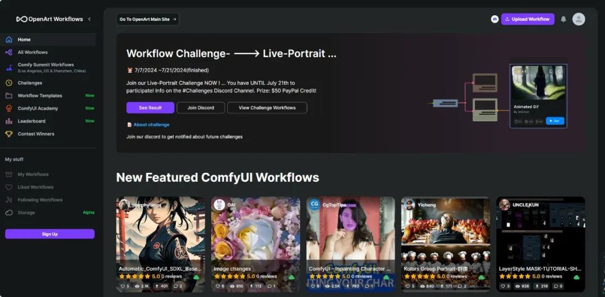Select Home in the sidebar

coord(48,39)
